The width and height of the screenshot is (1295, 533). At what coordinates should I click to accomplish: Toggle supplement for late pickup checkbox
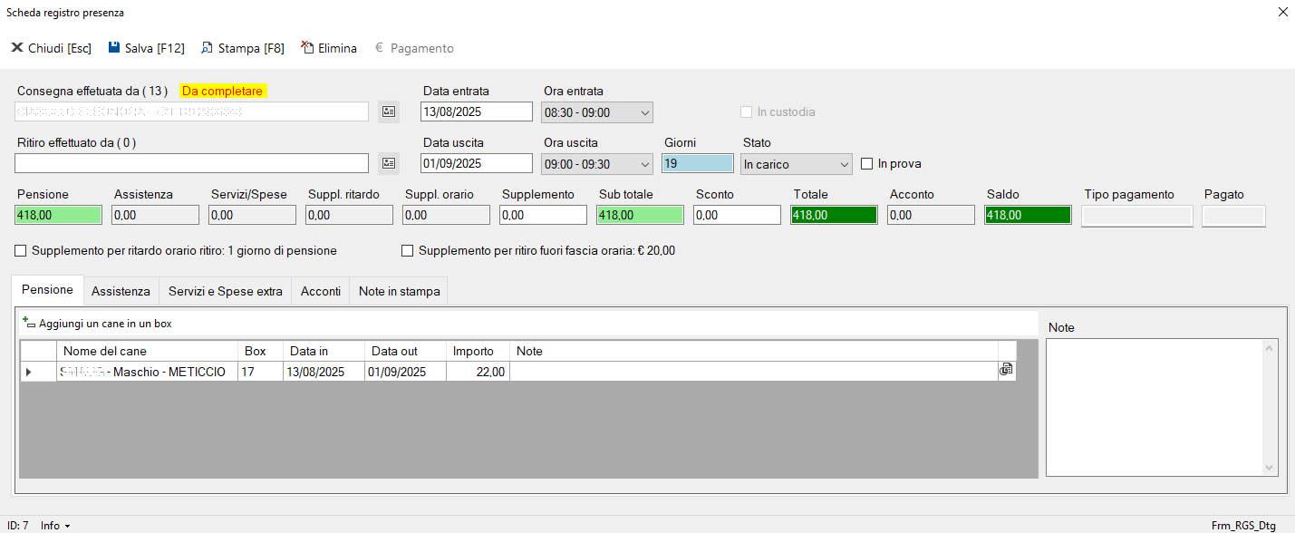[x=21, y=250]
